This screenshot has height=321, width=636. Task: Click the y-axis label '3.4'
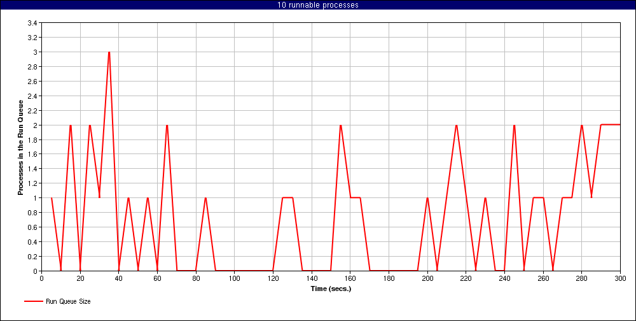32,23
